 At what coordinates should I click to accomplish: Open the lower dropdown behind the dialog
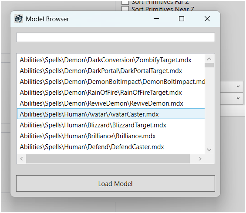coord(233,98)
